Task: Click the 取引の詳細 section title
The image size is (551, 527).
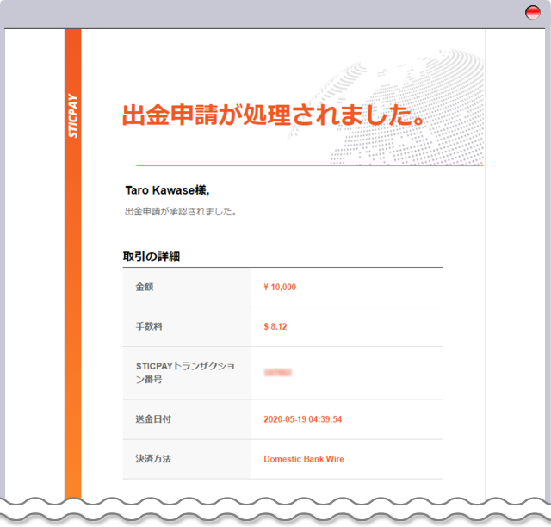Action: (152, 257)
